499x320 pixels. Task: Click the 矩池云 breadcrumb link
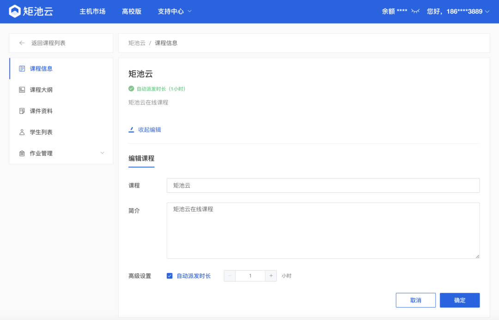pyautogui.click(x=137, y=43)
